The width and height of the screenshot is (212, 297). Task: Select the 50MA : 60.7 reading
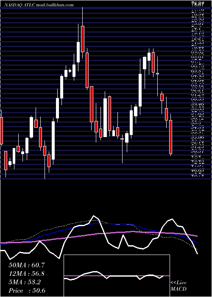[x=27, y=265]
